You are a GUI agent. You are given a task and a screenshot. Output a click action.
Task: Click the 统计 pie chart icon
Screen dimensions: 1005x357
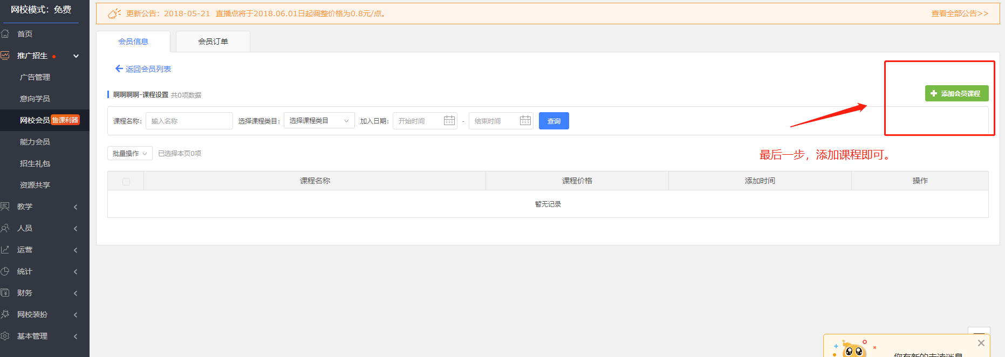[x=5, y=271]
